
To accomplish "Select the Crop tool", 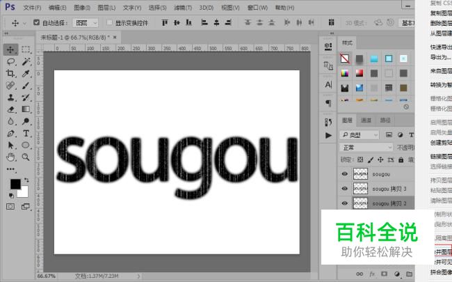I will [x=10, y=73].
